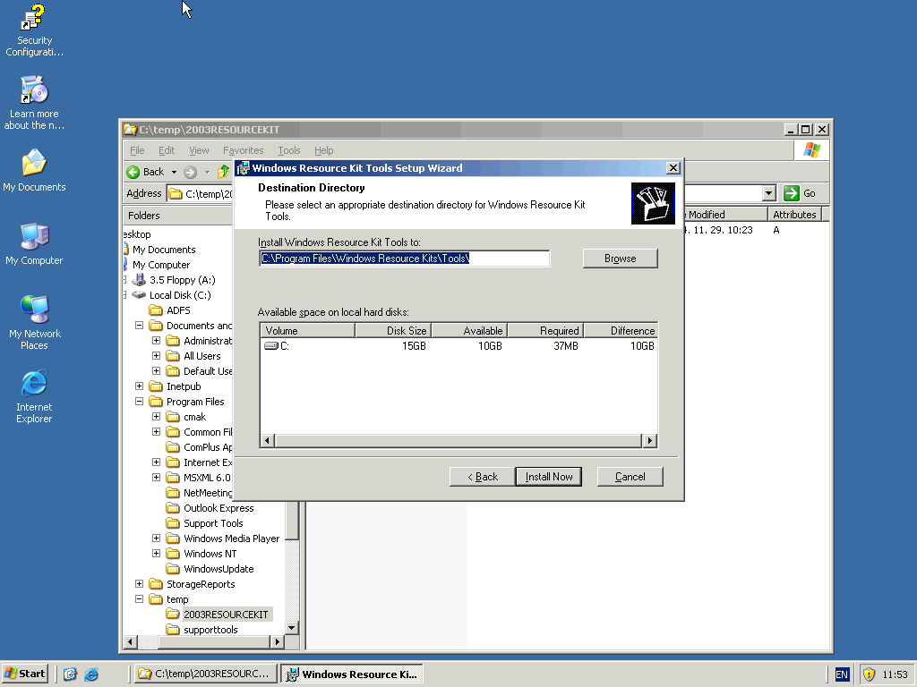
Task: Select the Support Tools folder in tree
Action: click(213, 523)
